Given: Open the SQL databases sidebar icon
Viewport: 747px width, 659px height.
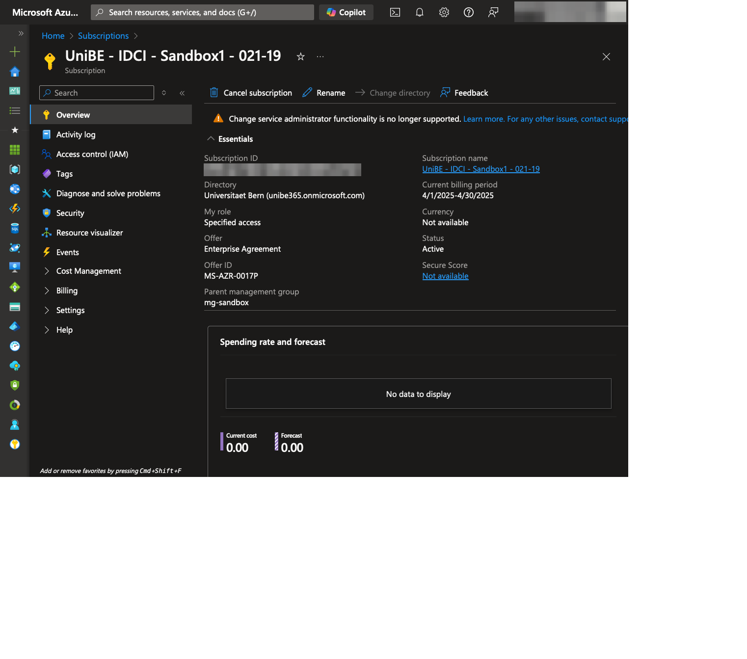Looking at the screenshot, I should click(x=15, y=228).
